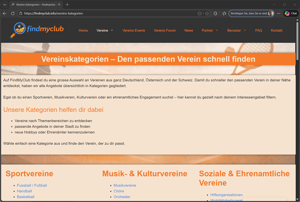
Task: Expand the Vereine dropdown arrow
Action: pos(112,30)
